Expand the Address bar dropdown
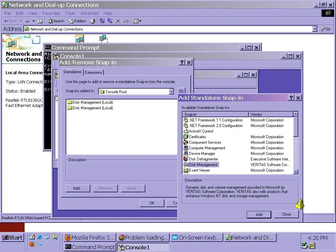The image size is (336, 252). pyautogui.click(x=315, y=29)
